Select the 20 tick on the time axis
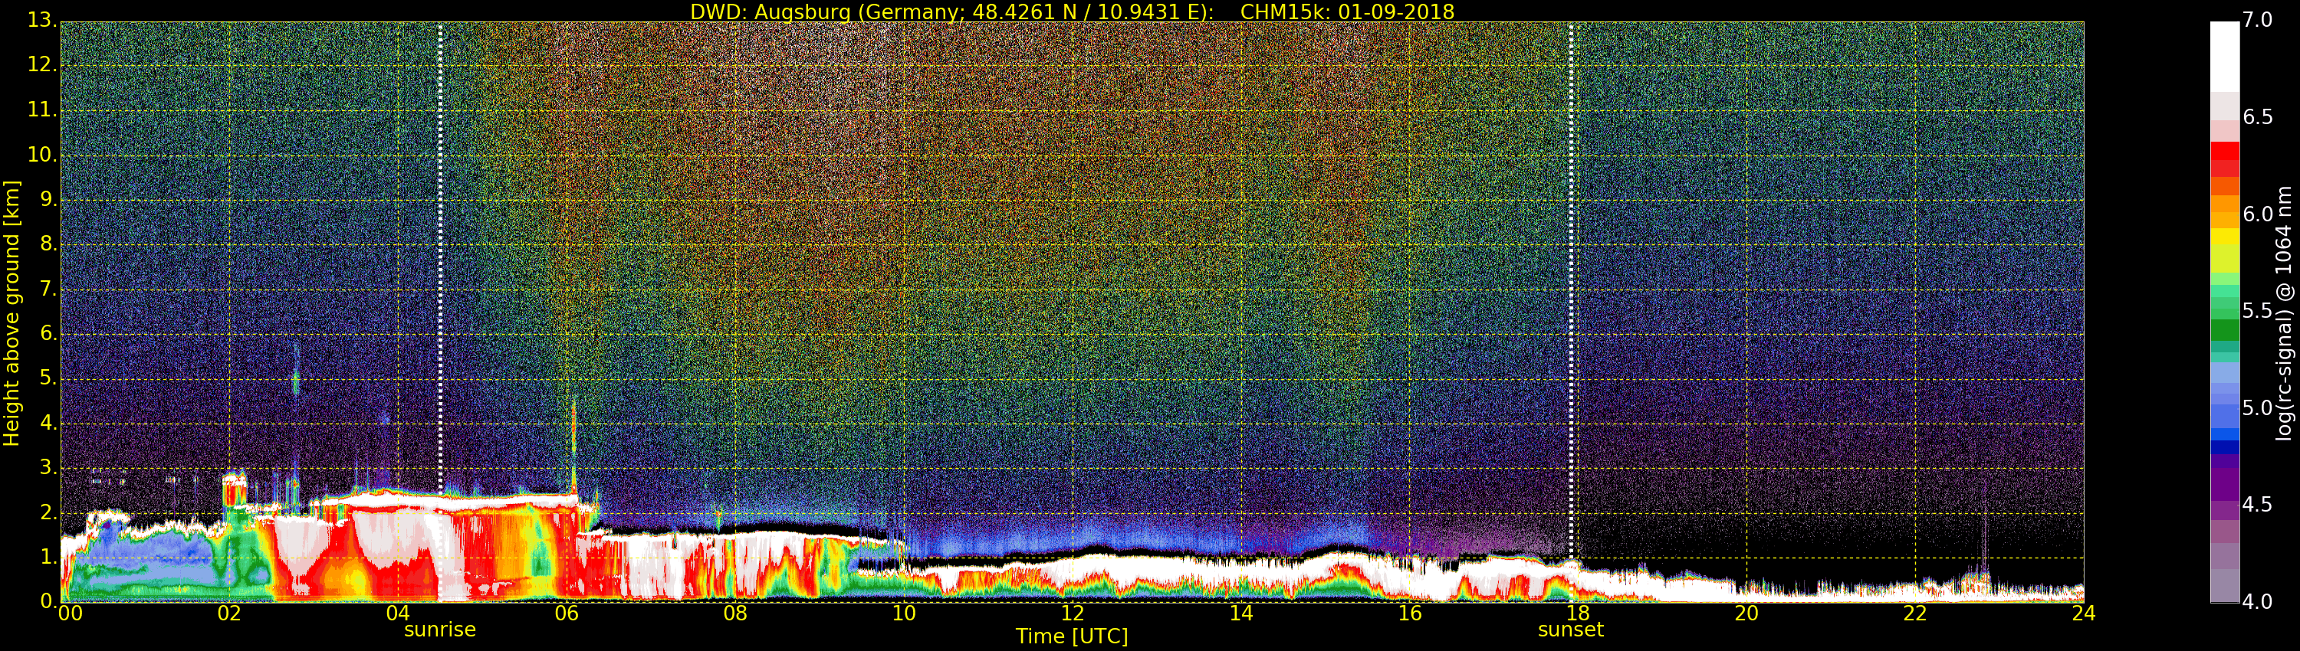The height and width of the screenshot is (651, 2300). 1746,613
